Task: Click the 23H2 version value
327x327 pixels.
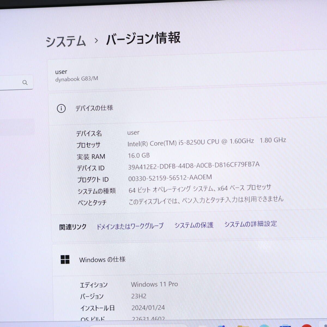Action: [139, 296]
